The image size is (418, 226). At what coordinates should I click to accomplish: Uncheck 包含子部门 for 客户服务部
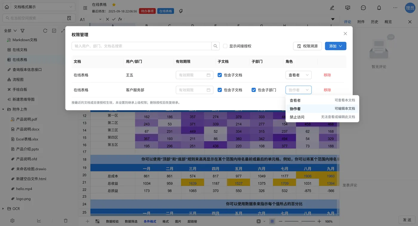[x=254, y=90]
